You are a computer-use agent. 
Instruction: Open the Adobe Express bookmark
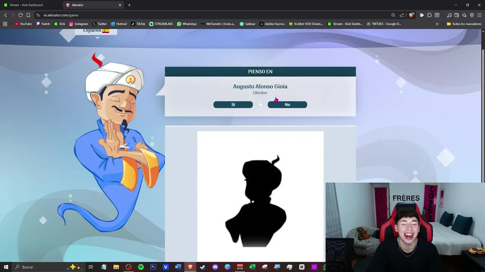(272, 24)
